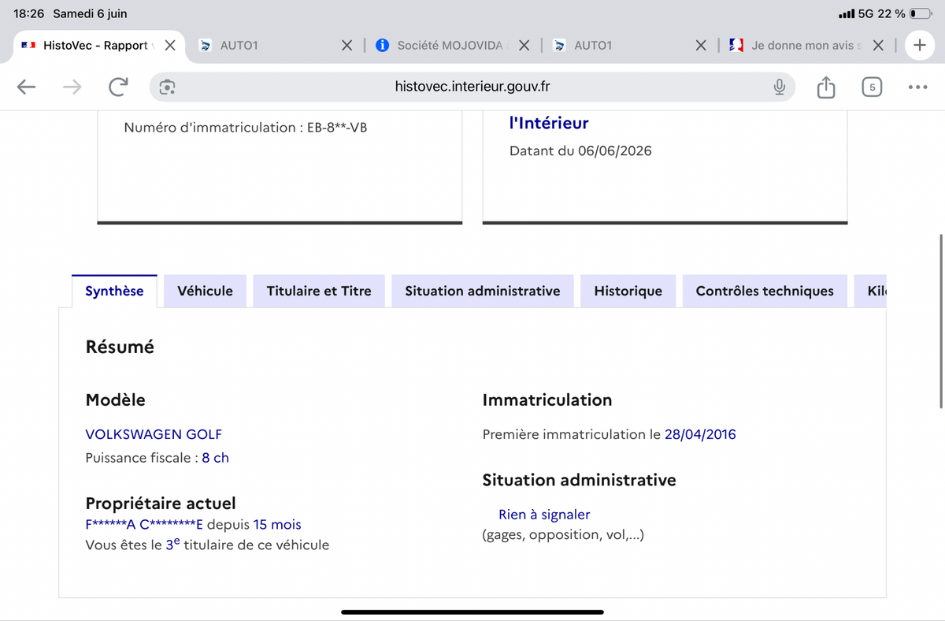Close the HistoVec - Rapport tab
Screen dimensions: 945x621
coord(170,45)
